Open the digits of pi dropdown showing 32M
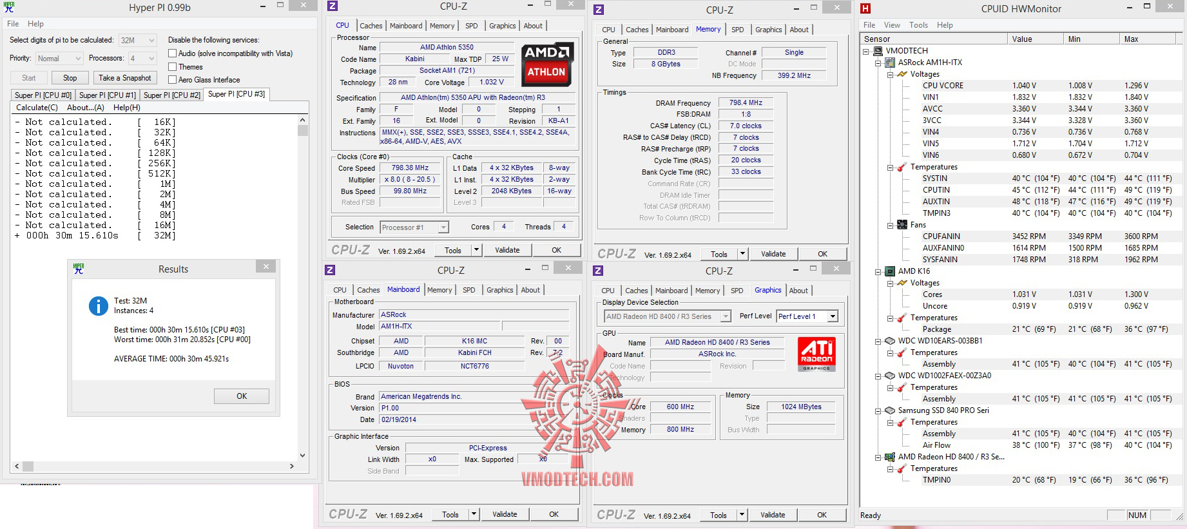The image size is (1187, 529). (138, 40)
